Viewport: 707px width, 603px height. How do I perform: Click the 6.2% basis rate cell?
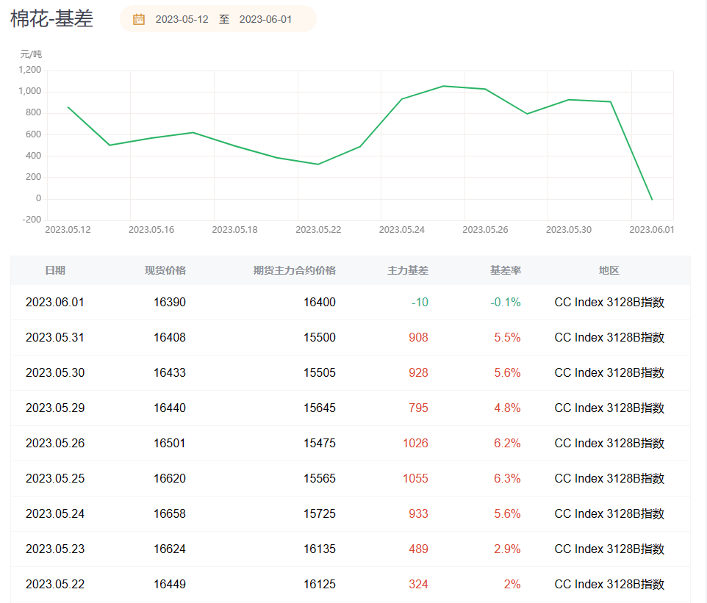click(507, 443)
